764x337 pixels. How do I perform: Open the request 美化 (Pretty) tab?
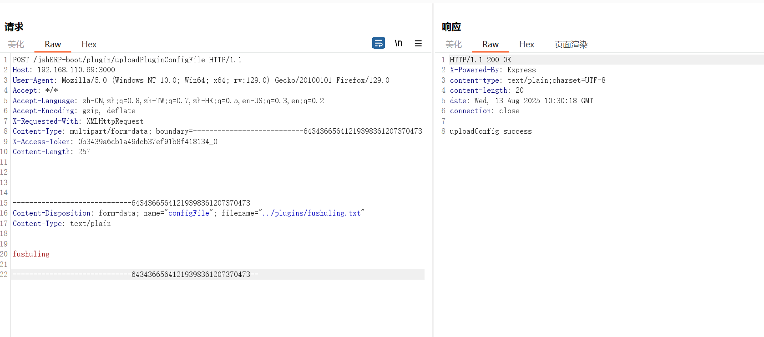click(x=16, y=45)
